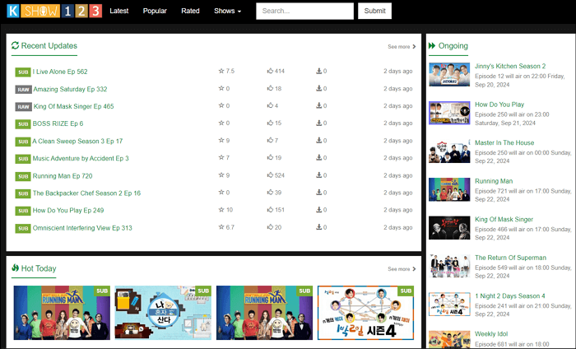The width and height of the screenshot is (576, 349).
Task: Click first Running Man card in Hot Today
Action: point(62,313)
